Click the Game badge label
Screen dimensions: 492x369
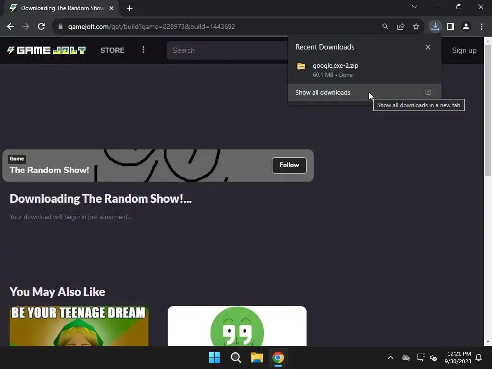[x=17, y=159]
